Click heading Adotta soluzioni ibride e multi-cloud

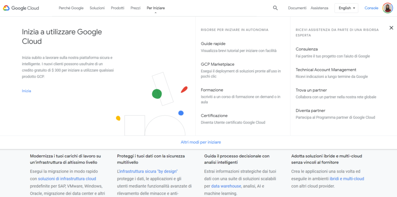[x=326, y=159]
